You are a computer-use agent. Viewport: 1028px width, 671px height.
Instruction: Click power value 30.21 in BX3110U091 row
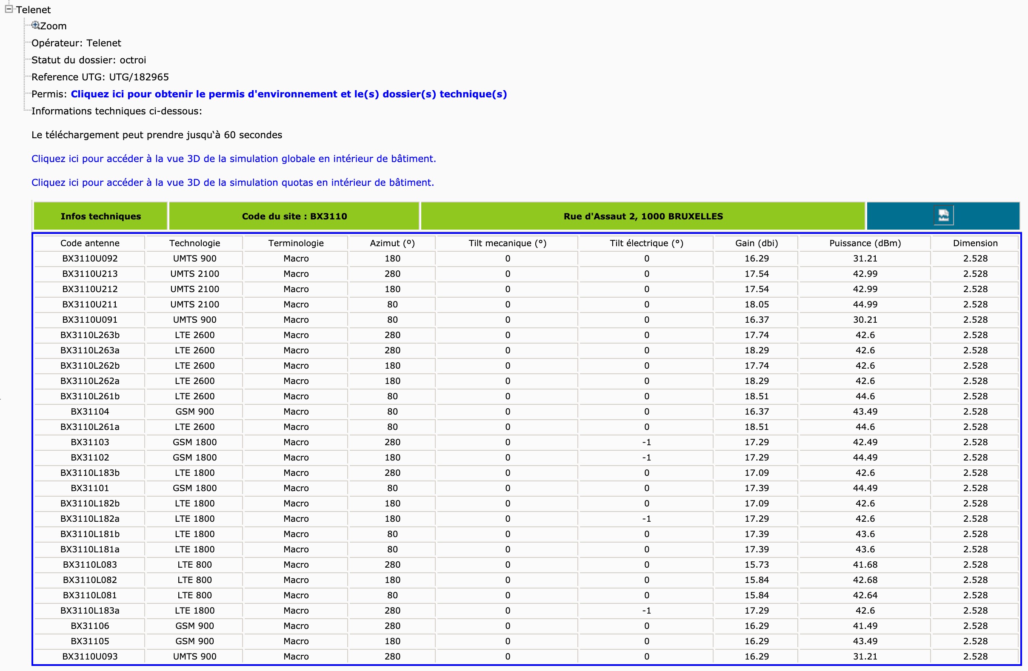(865, 320)
